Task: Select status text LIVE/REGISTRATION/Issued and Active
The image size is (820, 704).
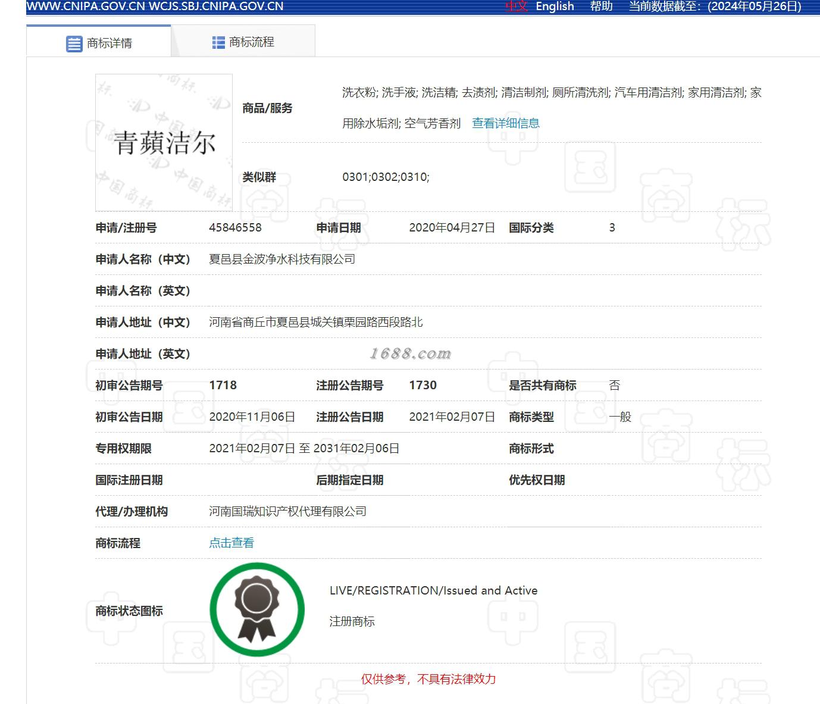Action: pos(433,590)
